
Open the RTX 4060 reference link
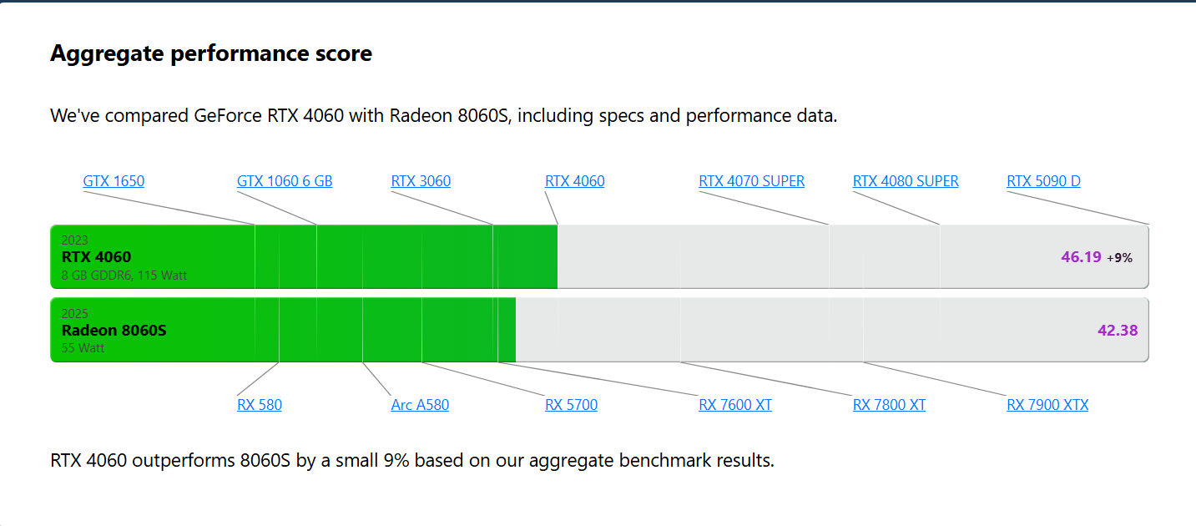pyautogui.click(x=575, y=181)
